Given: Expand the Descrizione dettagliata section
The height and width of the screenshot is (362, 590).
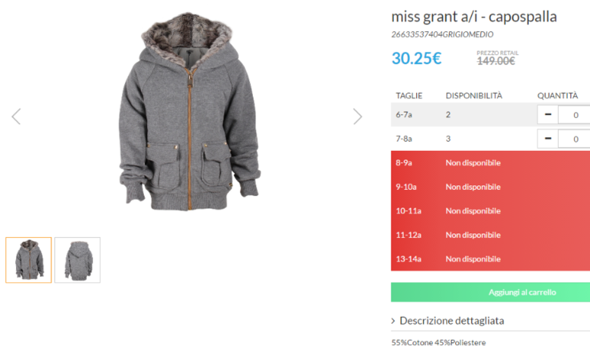Looking at the screenshot, I should pos(451,321).
